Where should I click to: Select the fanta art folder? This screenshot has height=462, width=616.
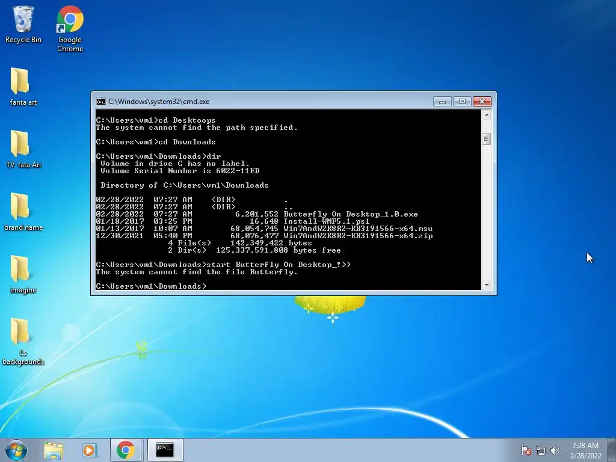click(x=23, y=87)
